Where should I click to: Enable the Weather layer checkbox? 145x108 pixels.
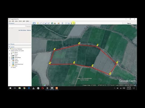[x=11, y=61]
